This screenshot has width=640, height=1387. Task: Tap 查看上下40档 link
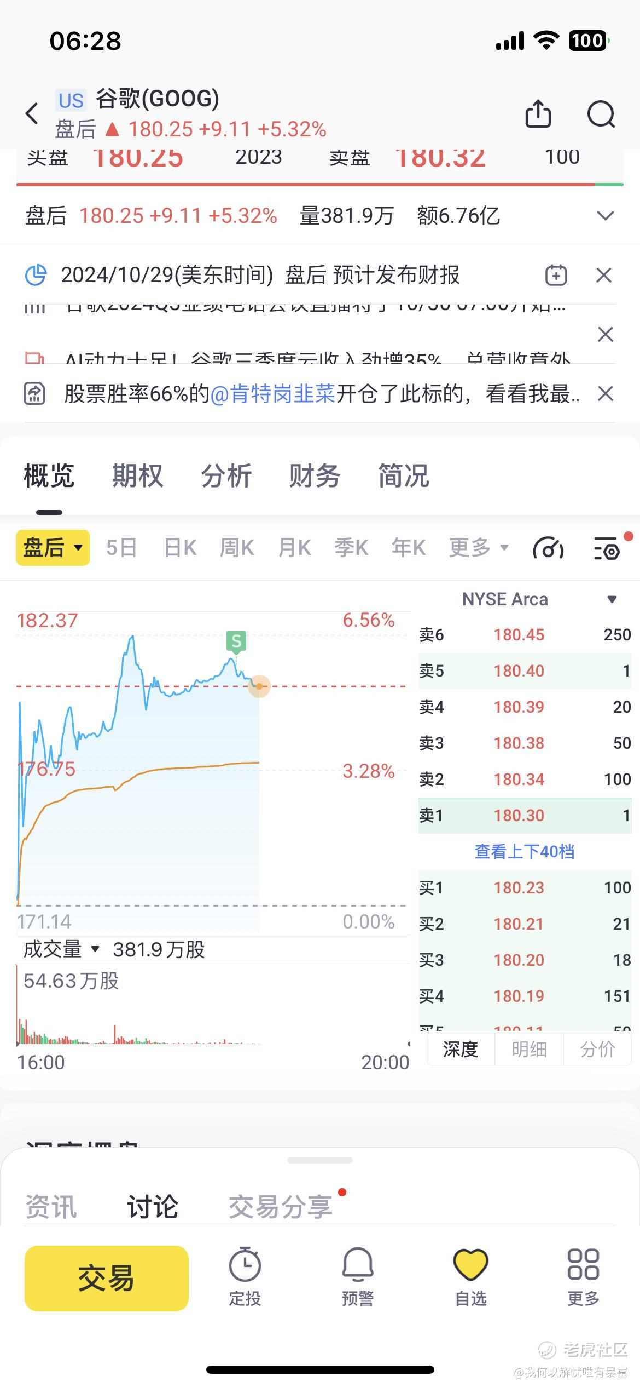click(x=525, y=851)
